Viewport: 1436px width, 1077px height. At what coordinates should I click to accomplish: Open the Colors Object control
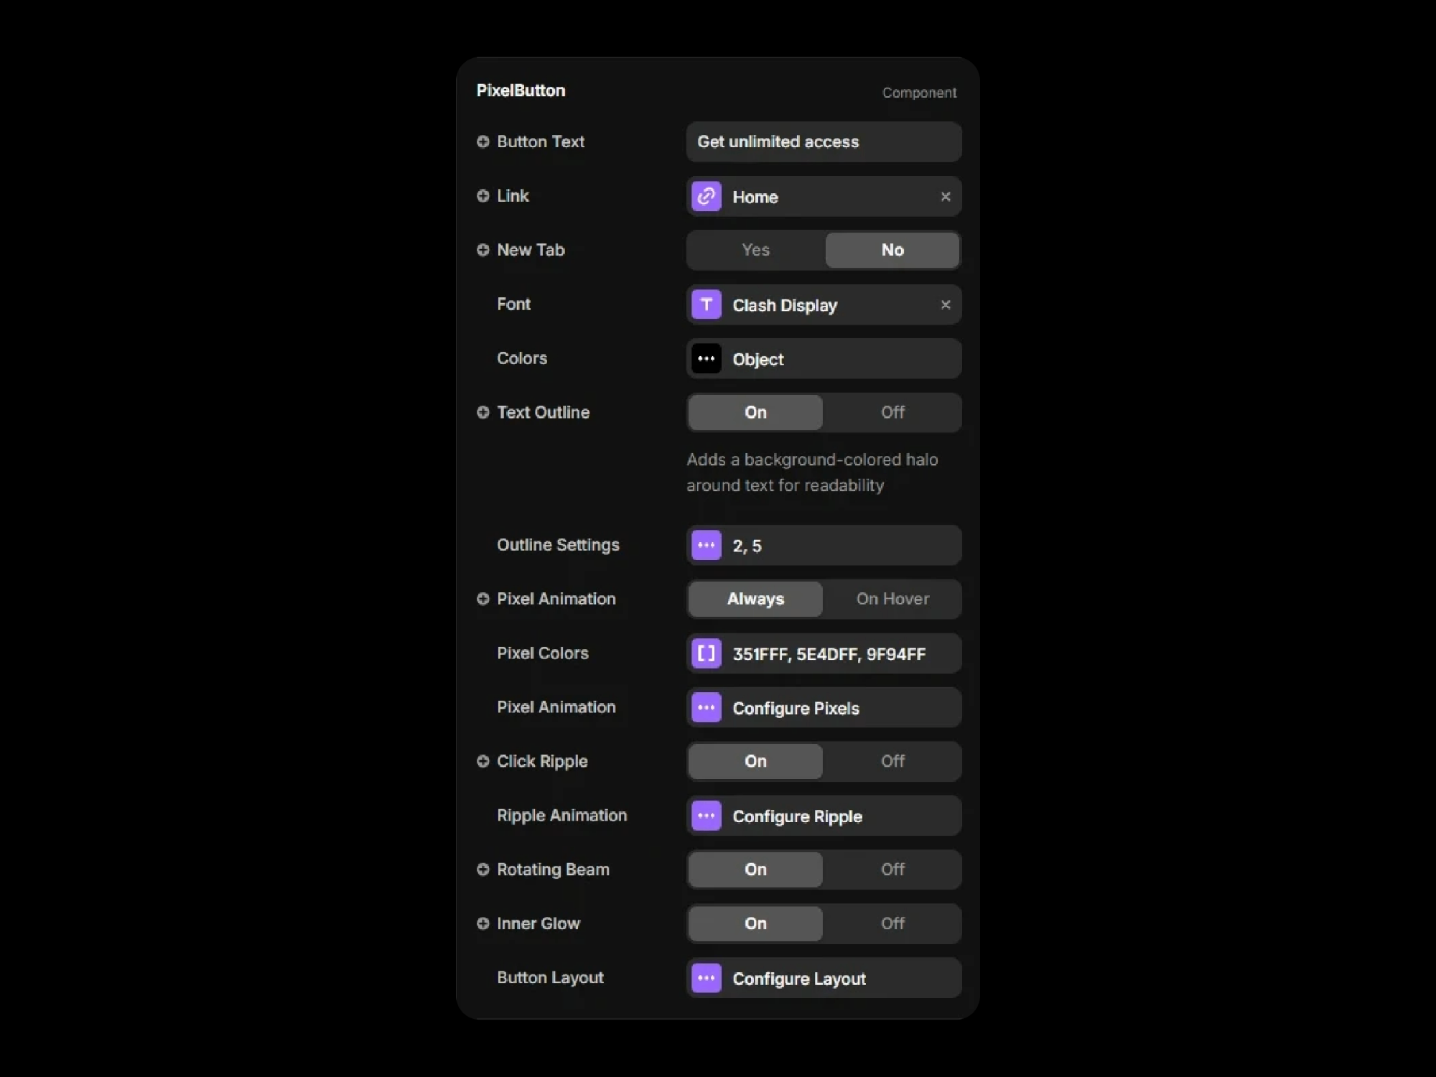[826, 359]
